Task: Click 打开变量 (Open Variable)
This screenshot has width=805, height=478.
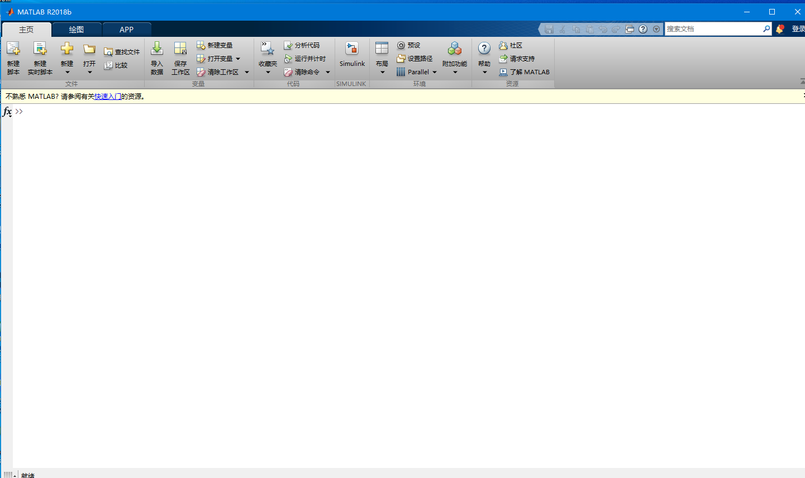Action: point(215,59)
